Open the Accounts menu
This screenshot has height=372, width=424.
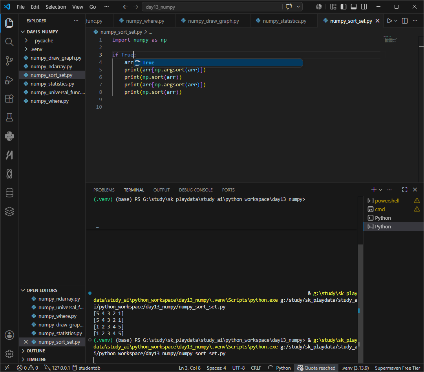(x=9, y=335)
